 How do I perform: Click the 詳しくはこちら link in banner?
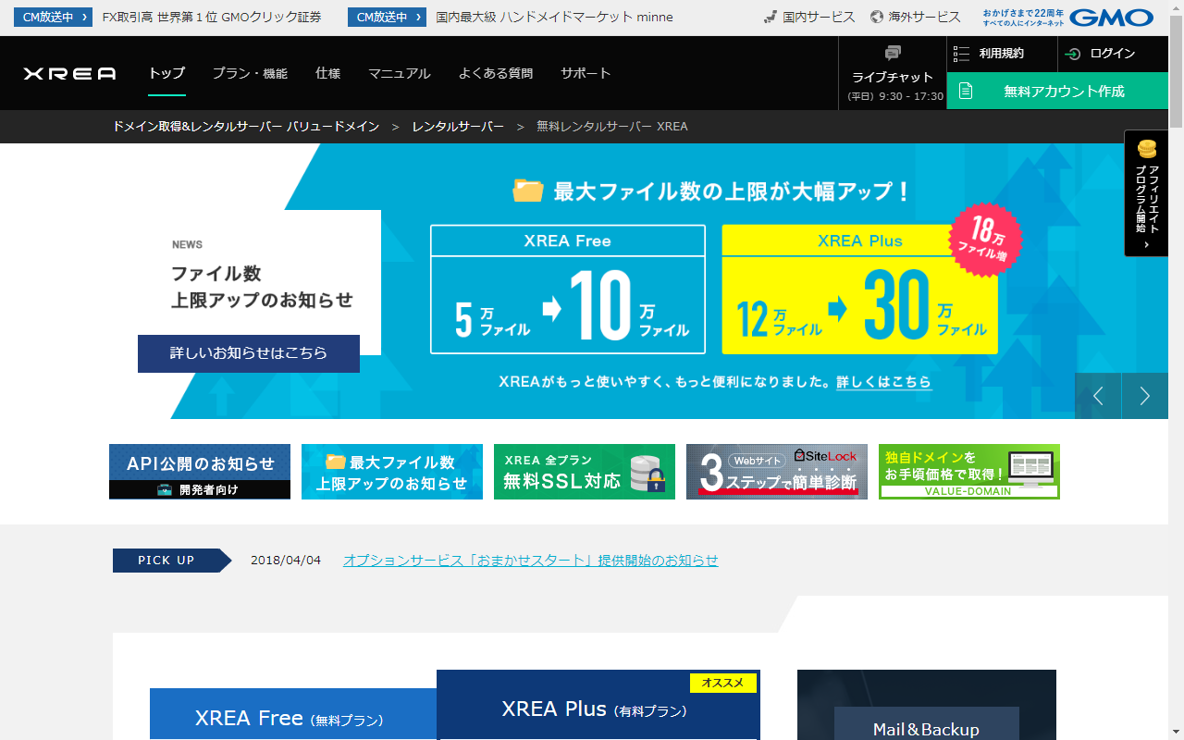(883, 382)
